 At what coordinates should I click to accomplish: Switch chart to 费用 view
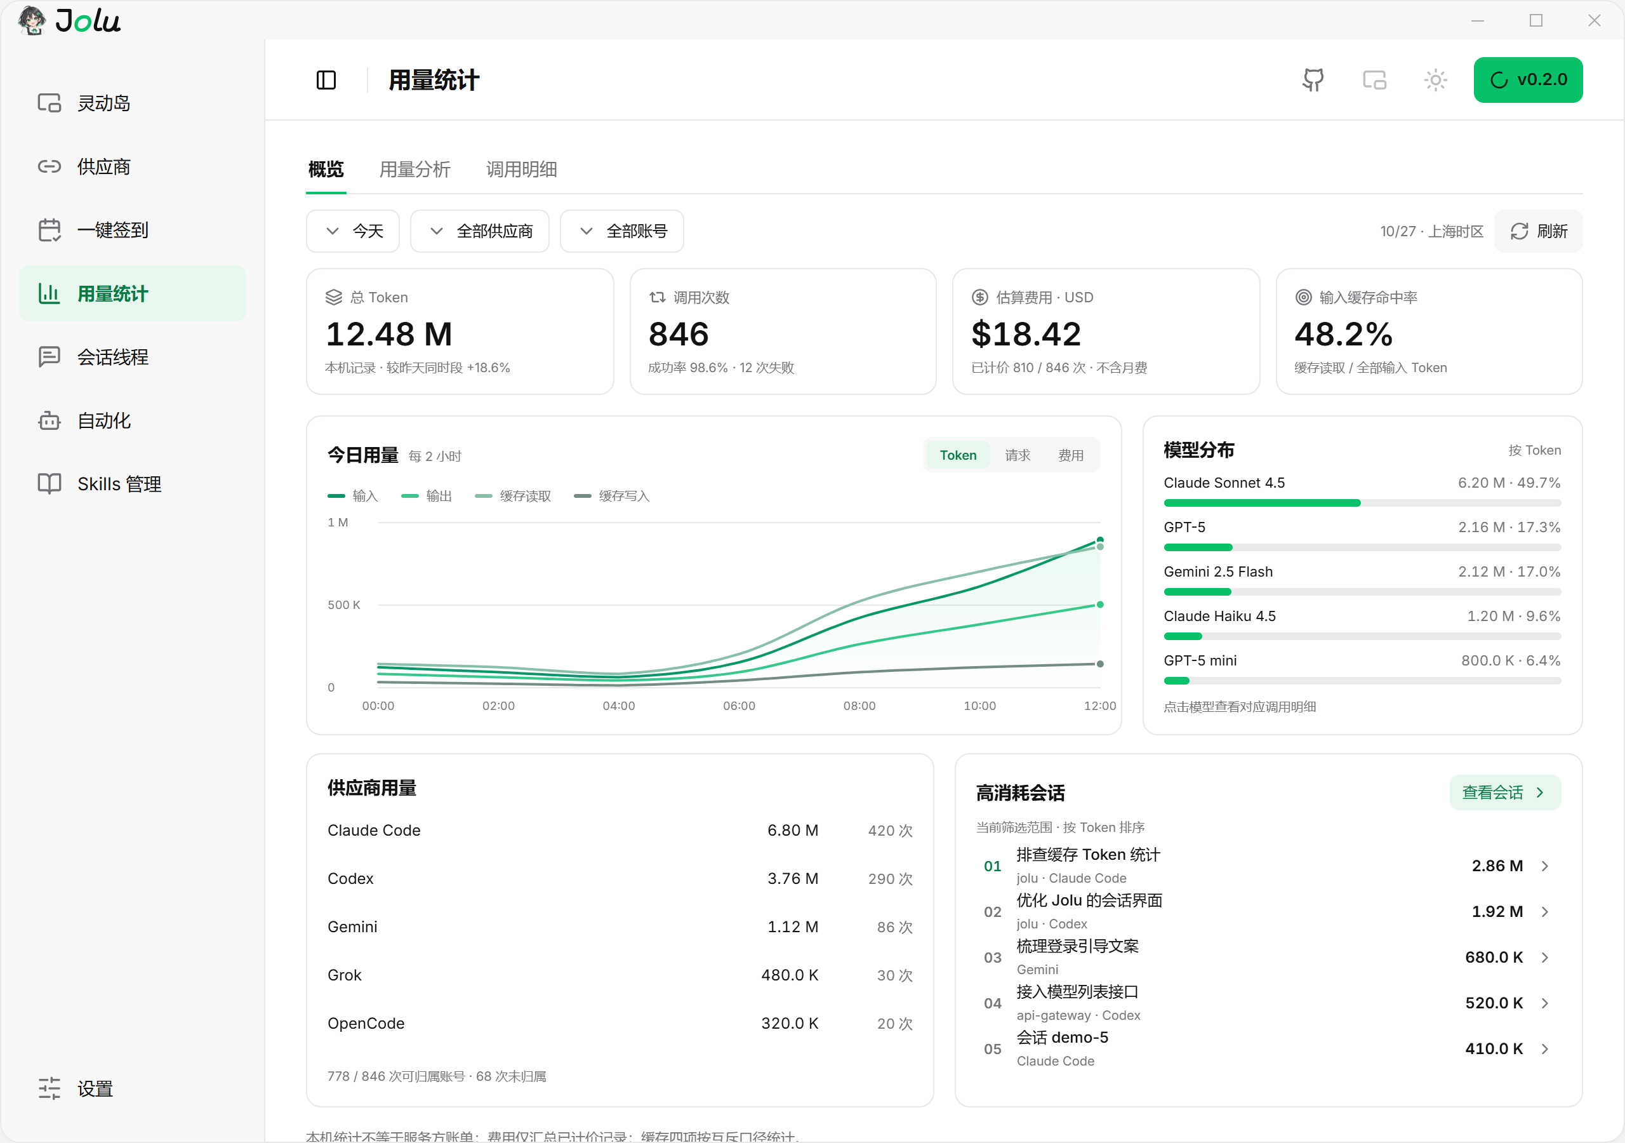pos(1071,455)
